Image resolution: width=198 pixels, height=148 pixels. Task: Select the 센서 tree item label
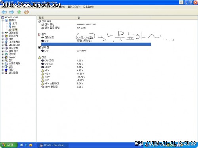(x=15, y=30)
